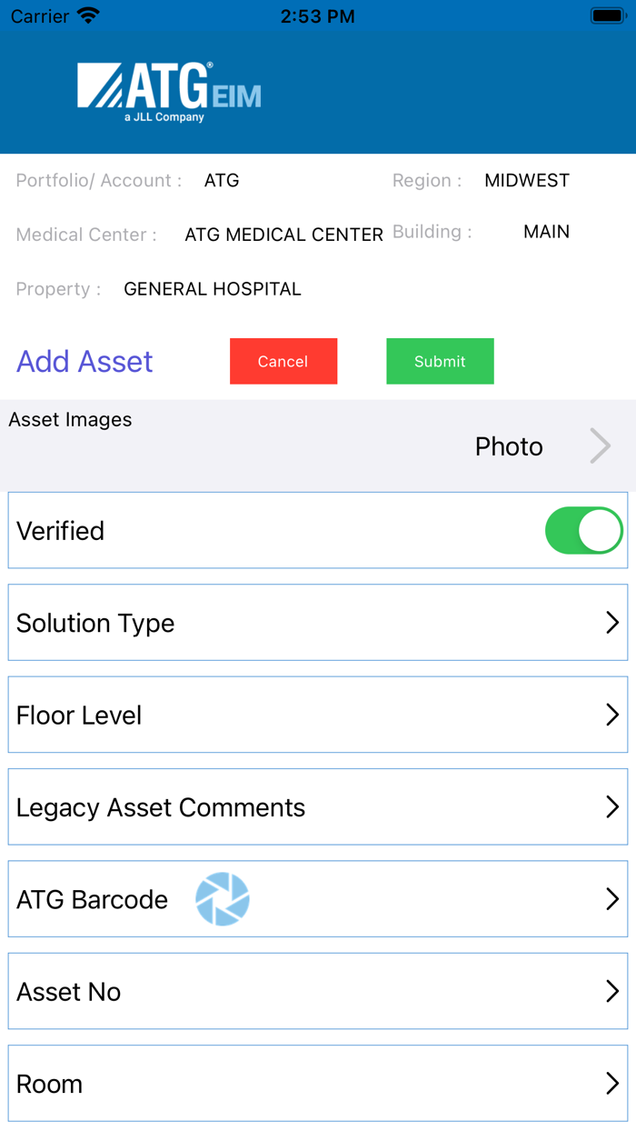Tap the Legacy Asset Comments field

pyautogui.click(x=273, y=807)
